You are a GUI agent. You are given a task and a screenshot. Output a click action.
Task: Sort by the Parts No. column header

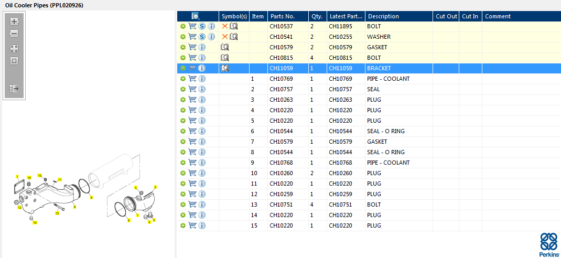pos(288,16)
